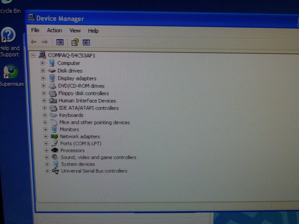
Task: Click the Mice and pointing devices icon
Action: [x=54, y=122]
